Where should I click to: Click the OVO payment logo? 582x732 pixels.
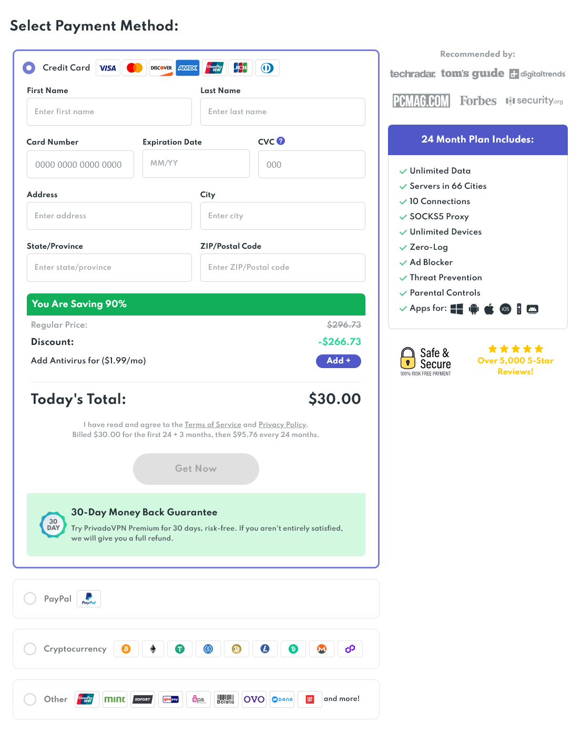click(x=254, y=699)
